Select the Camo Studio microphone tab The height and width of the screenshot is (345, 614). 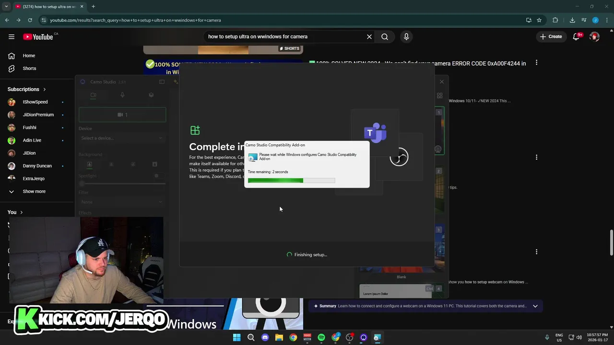[122, 95]
